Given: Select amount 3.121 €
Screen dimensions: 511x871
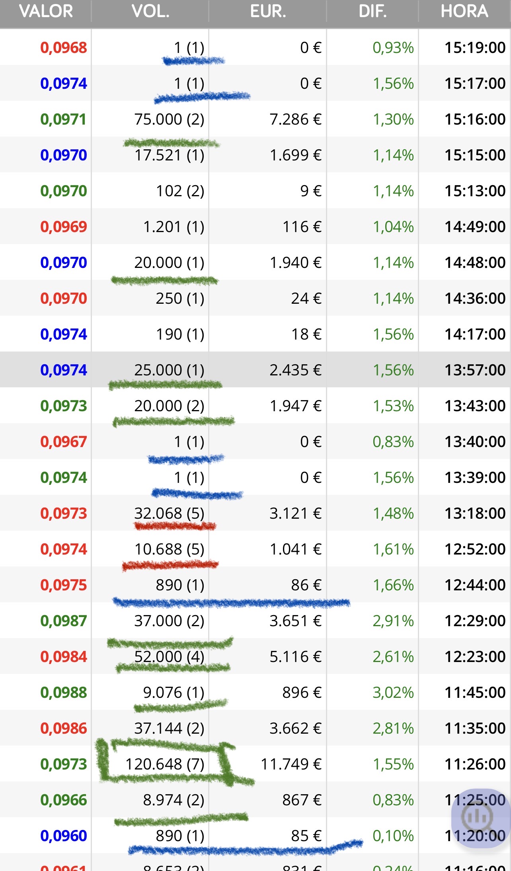Looking at the screenshot, I should tap(295, 514).
